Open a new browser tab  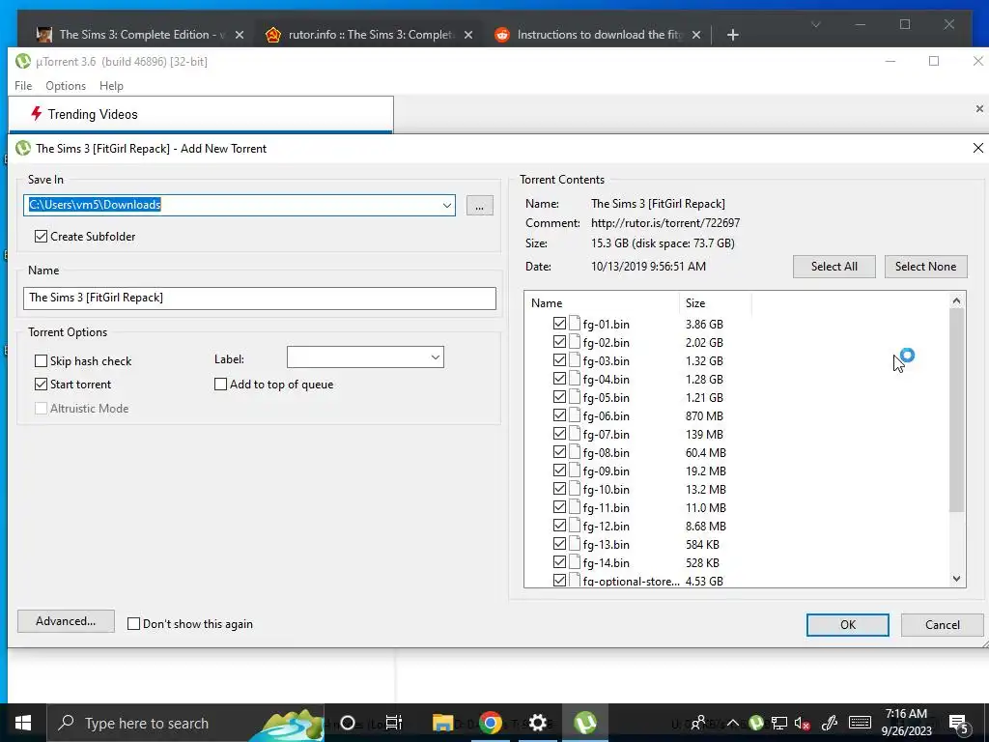732,35
